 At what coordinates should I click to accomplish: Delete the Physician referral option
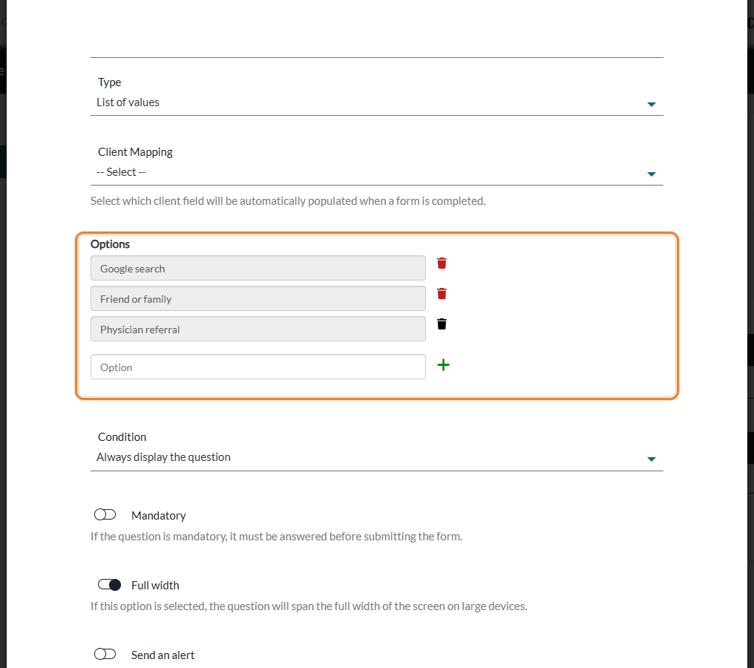[x=442, y=324]
